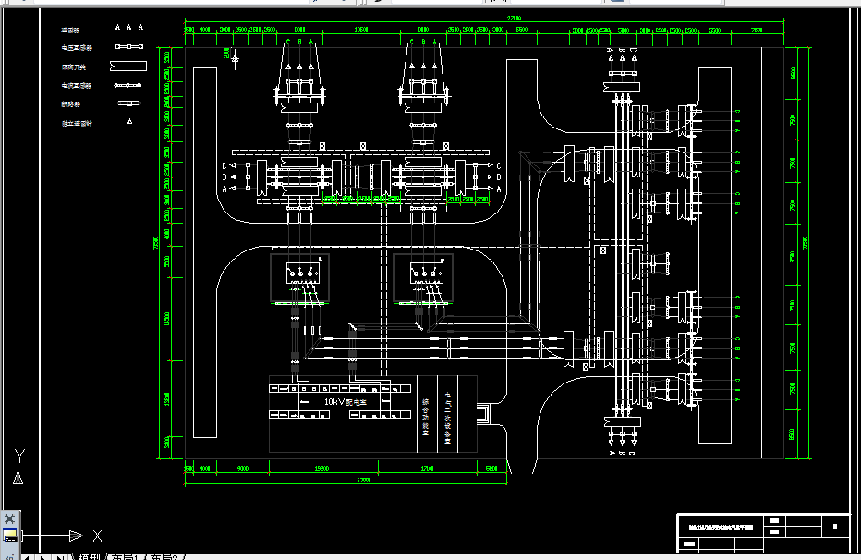
Task: Select the 10kV配电室 room label
Action: (x=346, y=402)
